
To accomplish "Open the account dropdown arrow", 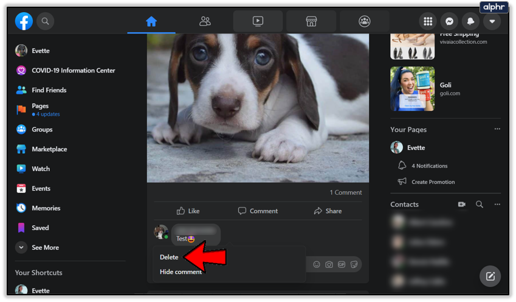I will click(x=492, y=21).
